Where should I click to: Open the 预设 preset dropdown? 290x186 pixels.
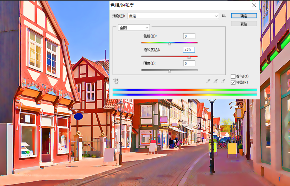click(x=173, y=16)
